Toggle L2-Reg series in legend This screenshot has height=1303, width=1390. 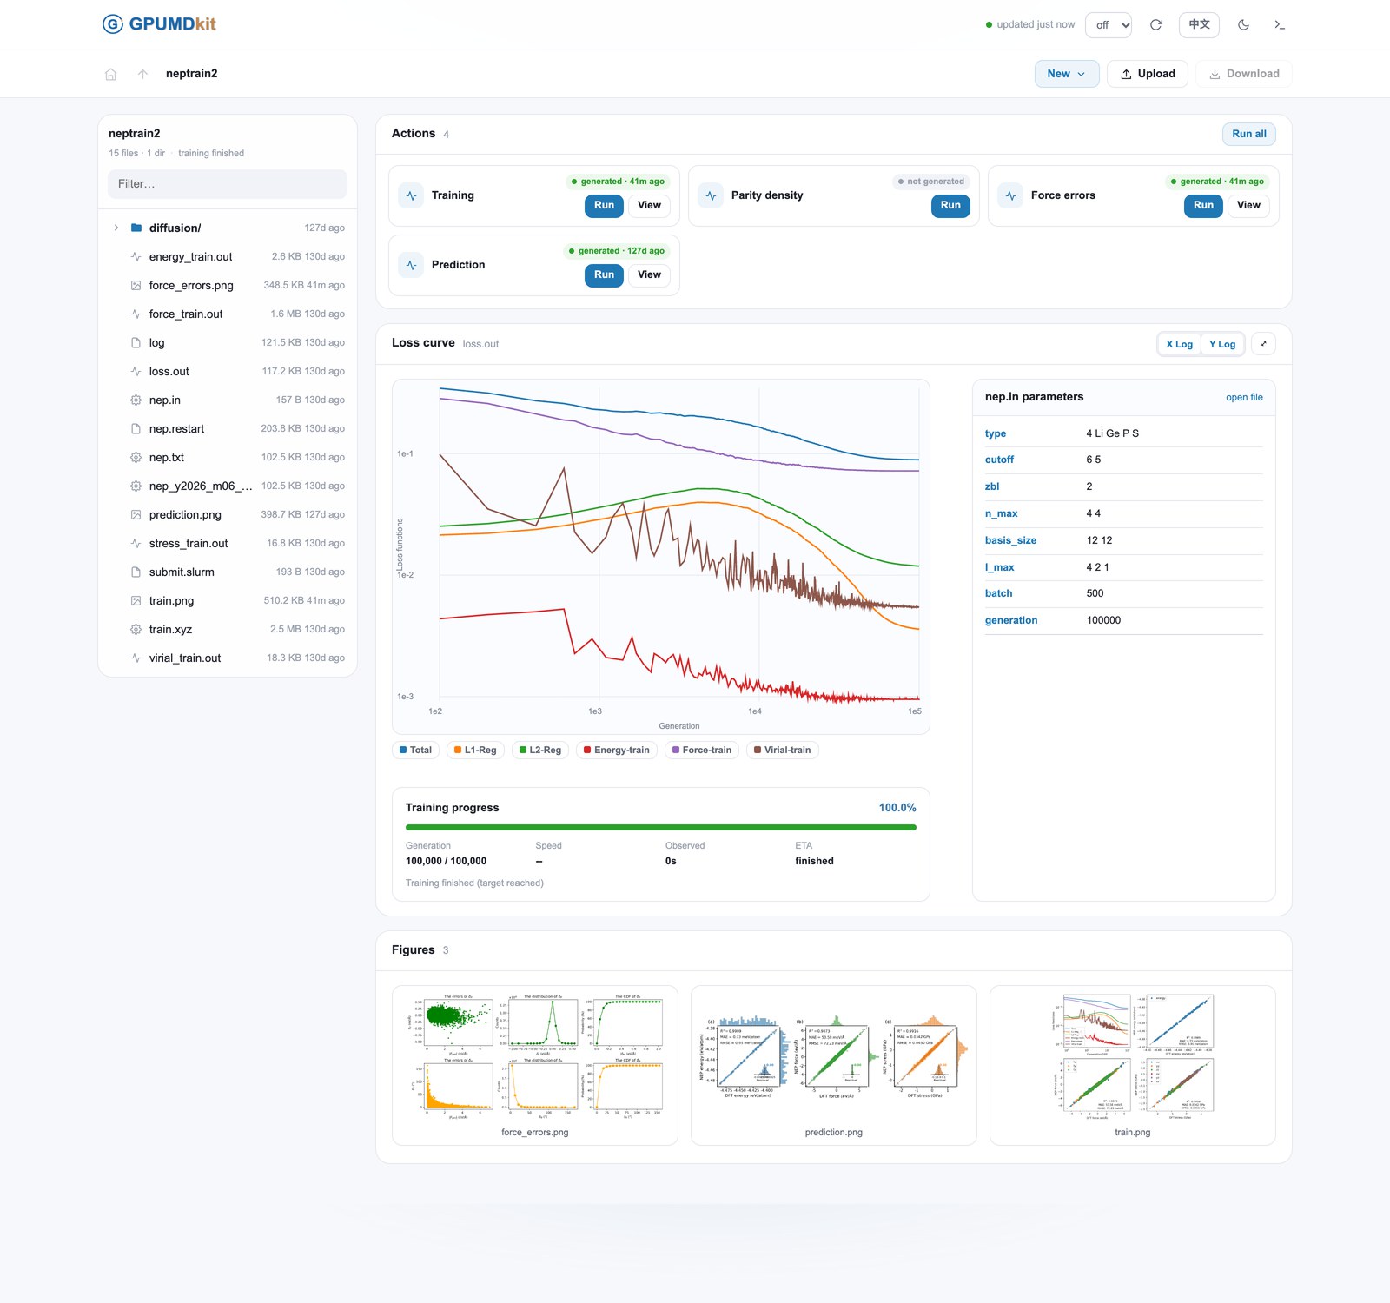pos(540,750)
